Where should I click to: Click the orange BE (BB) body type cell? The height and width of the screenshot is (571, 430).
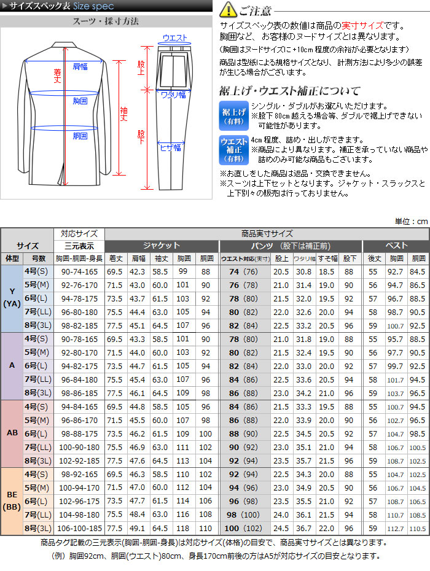coord(12,501)
